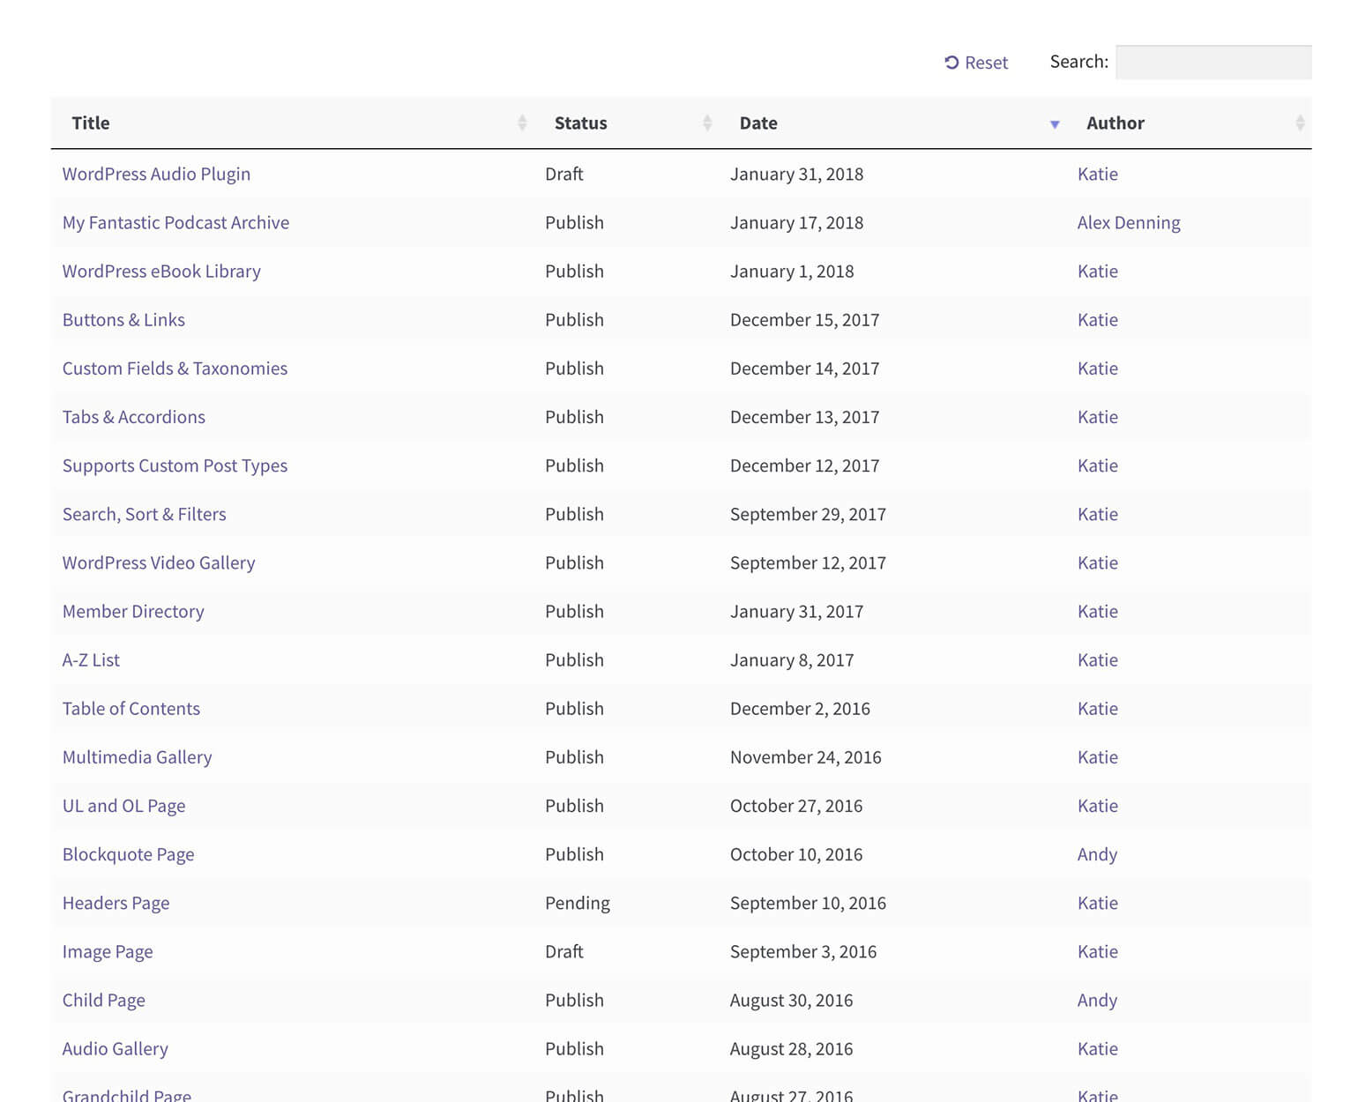
Task: Open the Custom Fields & Taxonomies post
Action: 175,369
